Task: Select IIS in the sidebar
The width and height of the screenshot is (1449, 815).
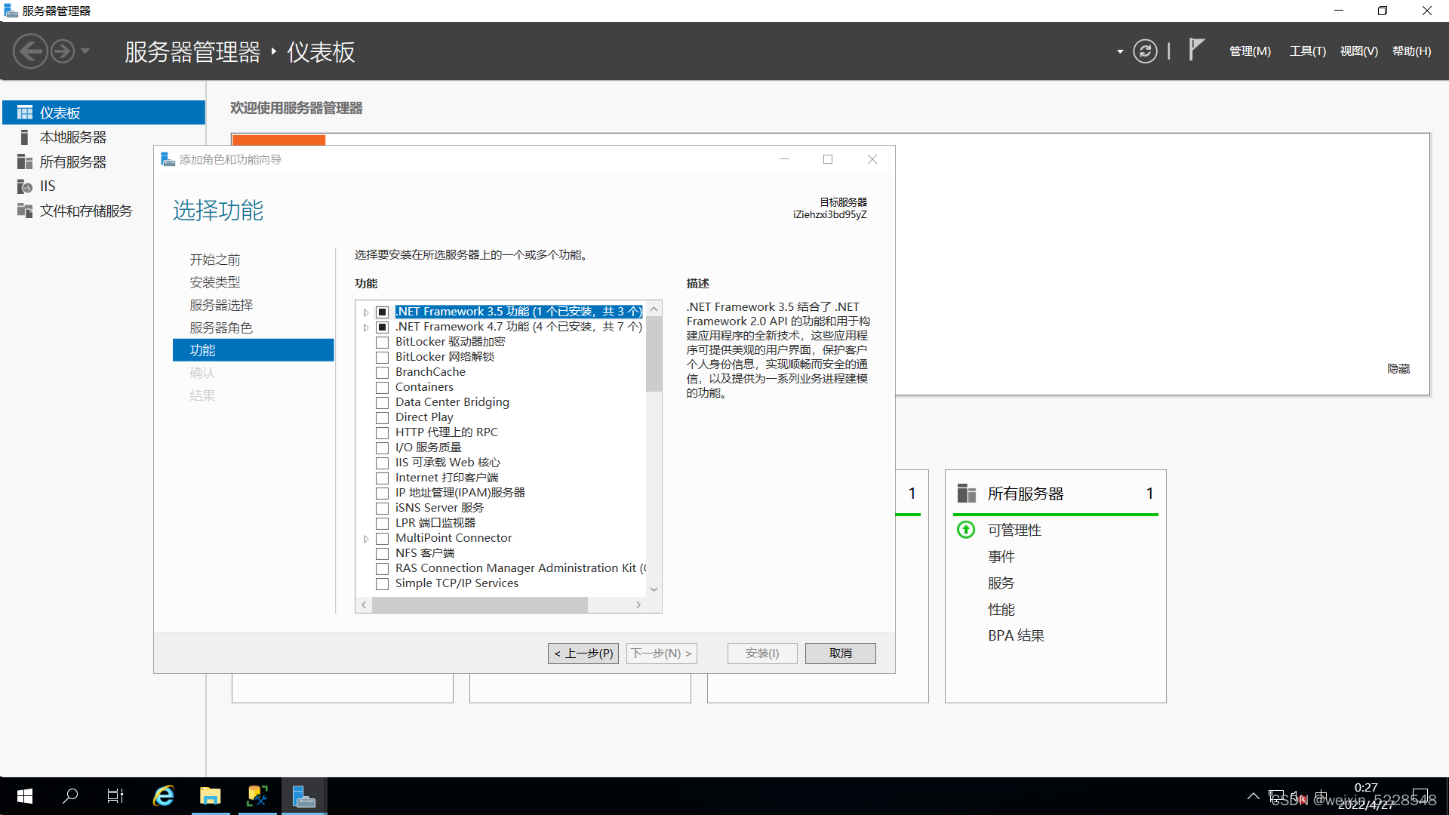Action: 103,186
